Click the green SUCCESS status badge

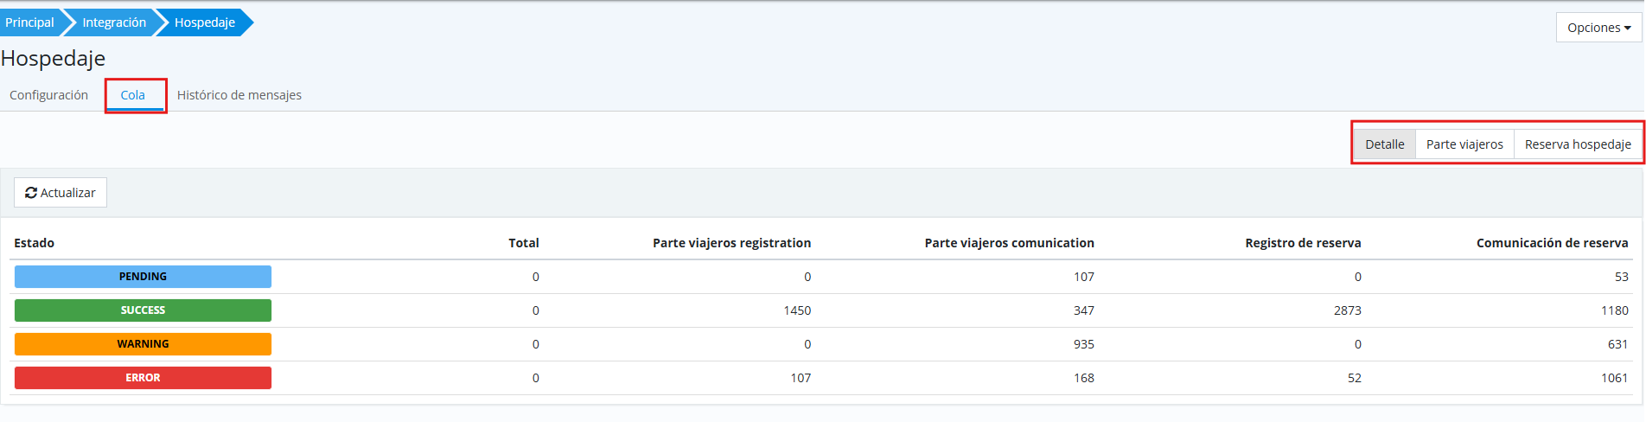(143, 310)
